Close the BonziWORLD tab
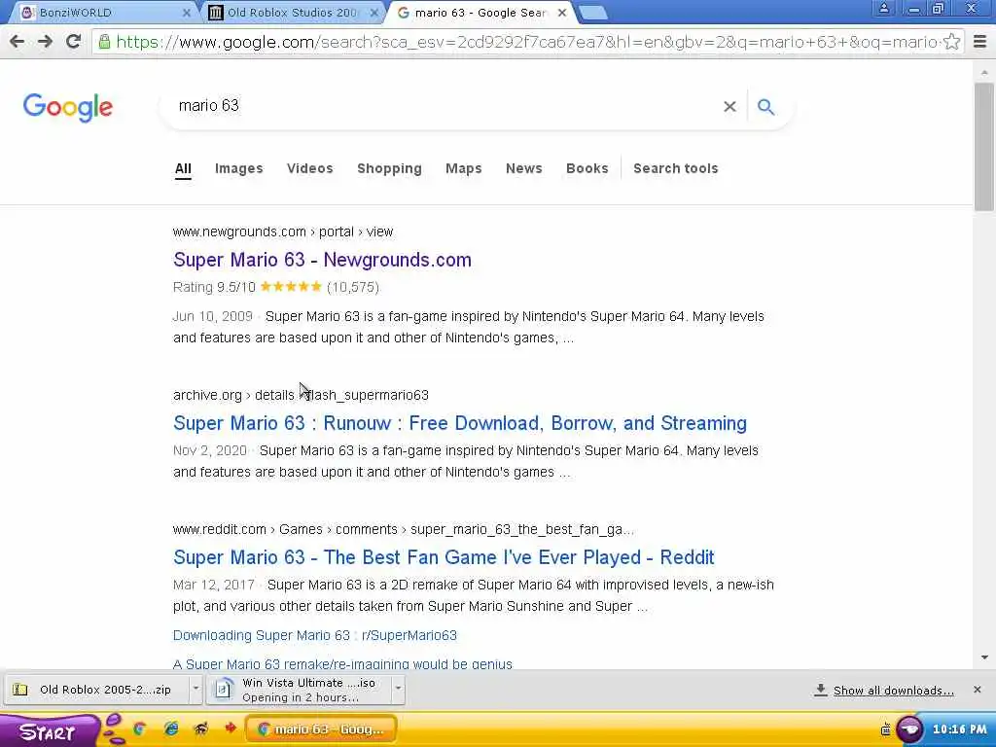996x747 pixels. (186, 13)
